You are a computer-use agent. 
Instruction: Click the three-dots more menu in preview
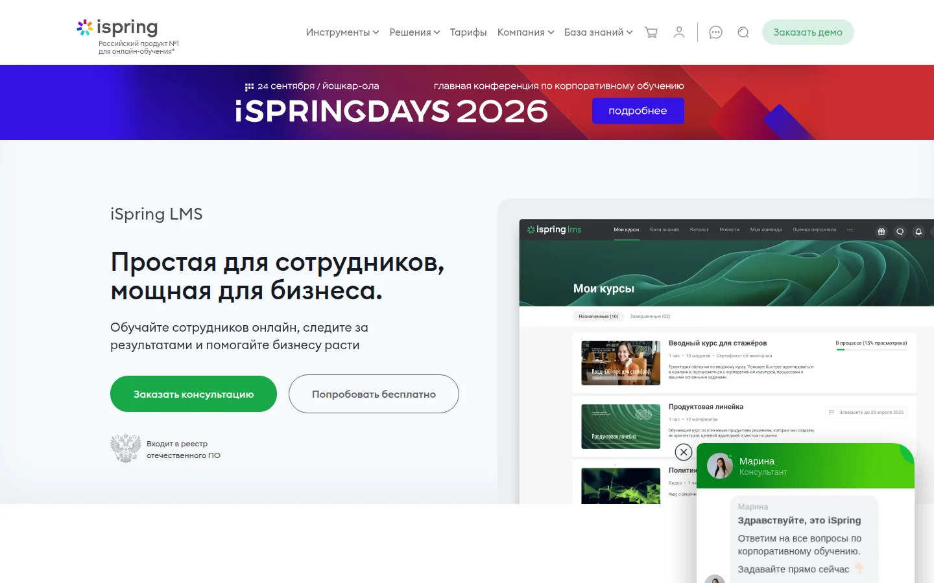[850, 230]
